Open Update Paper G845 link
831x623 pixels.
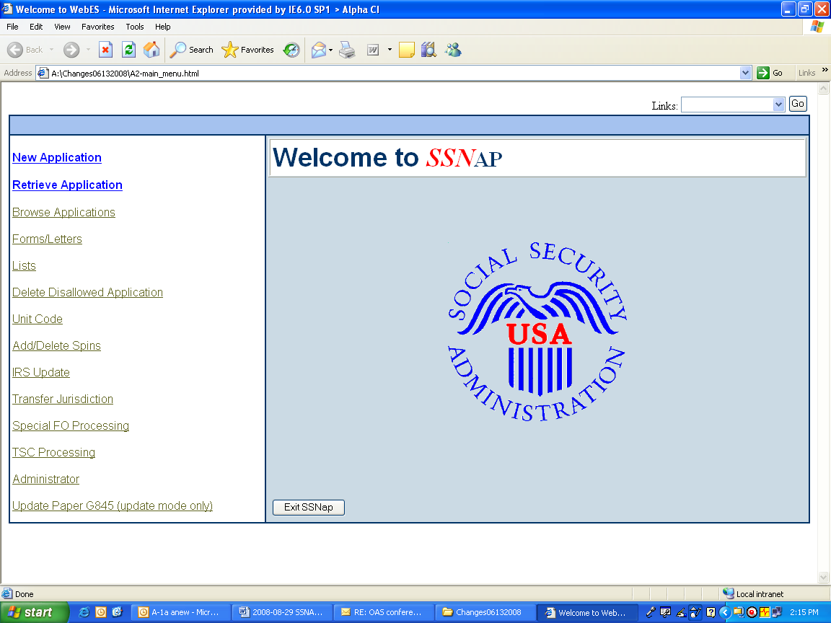click(x=113, y=505)
